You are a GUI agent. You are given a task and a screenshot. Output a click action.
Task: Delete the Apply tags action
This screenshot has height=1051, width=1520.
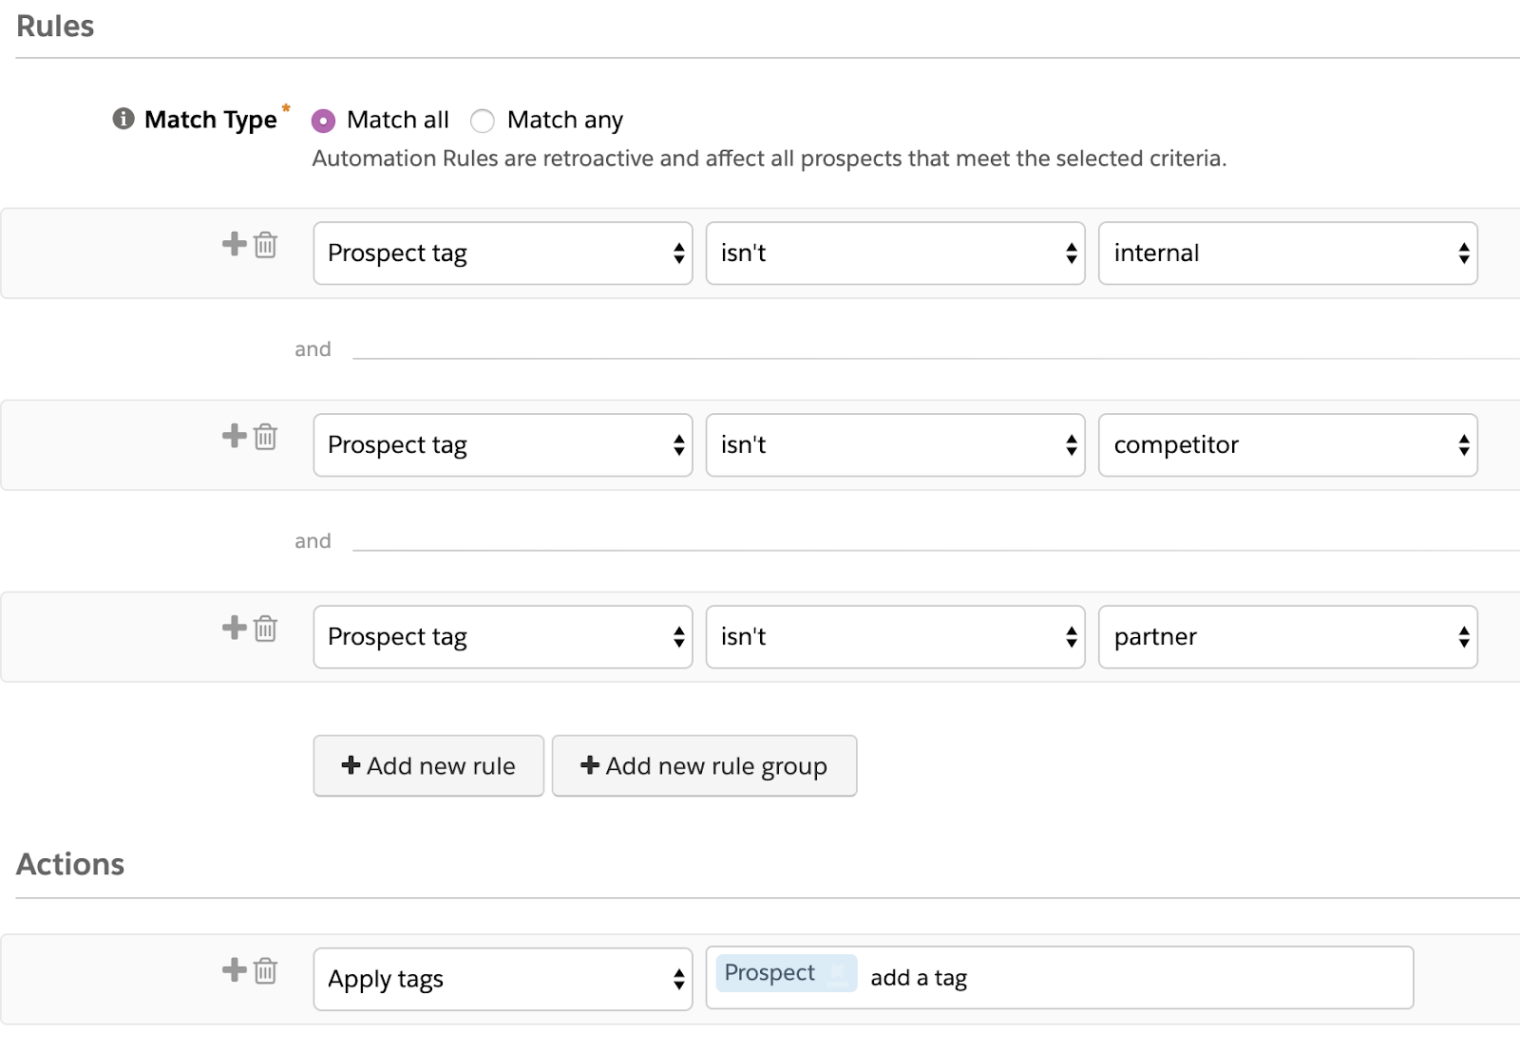click(266, 970)
